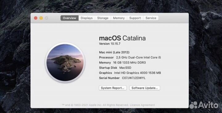Open the Displays tab

(87, 18)
